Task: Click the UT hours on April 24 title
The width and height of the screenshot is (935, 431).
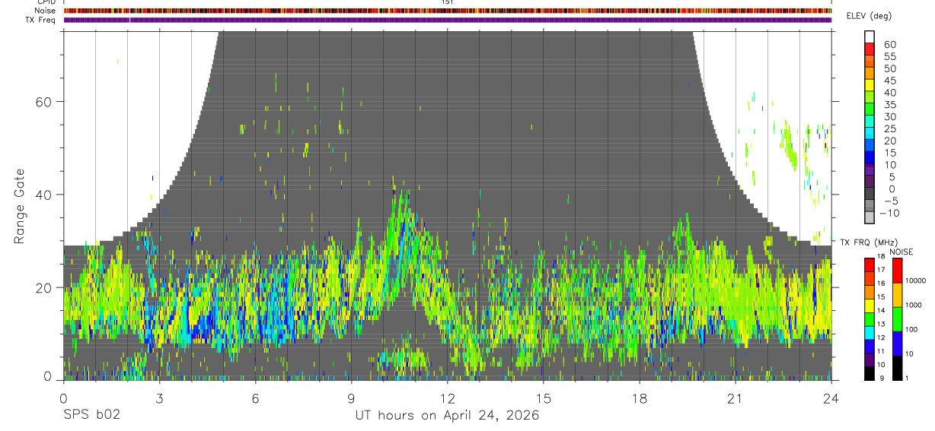Action: 447,416
